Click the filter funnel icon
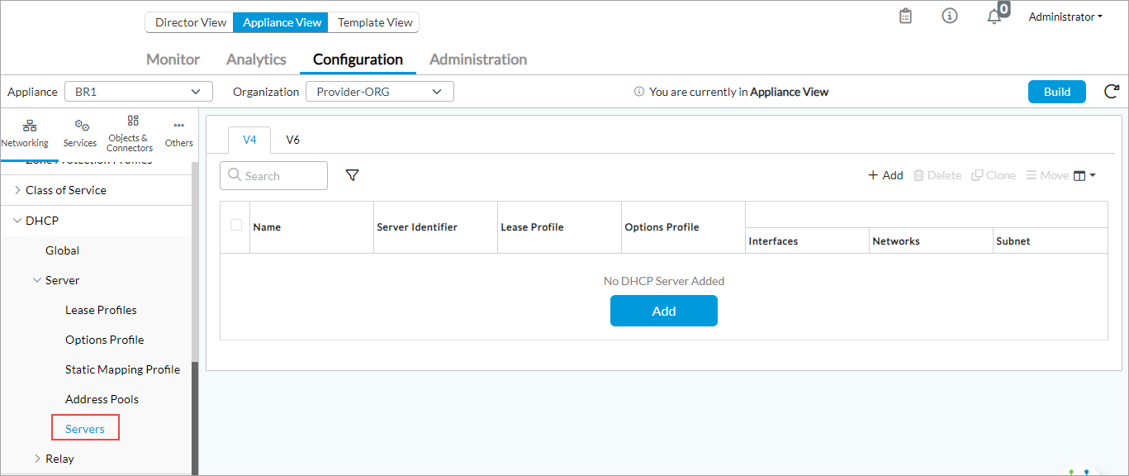This screenshot has height=476, width=1129. pyautogui.click(x=352, y=175)
